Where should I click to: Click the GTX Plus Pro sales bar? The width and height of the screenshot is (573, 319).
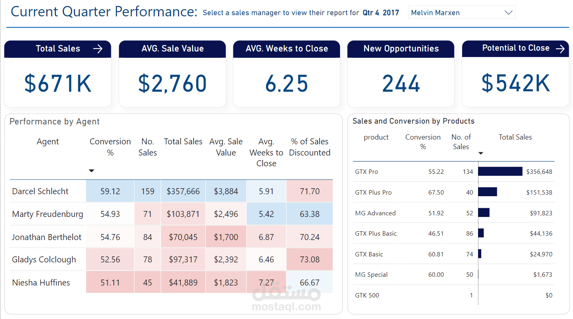pos(487,192)
